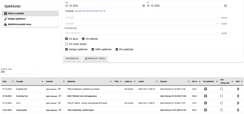Click Nullstill link next to Arbeider

tap(224, 24)
